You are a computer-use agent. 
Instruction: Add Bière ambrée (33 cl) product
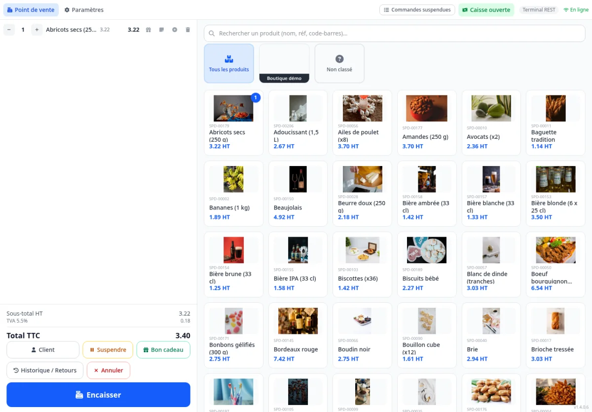click(427, 194)
